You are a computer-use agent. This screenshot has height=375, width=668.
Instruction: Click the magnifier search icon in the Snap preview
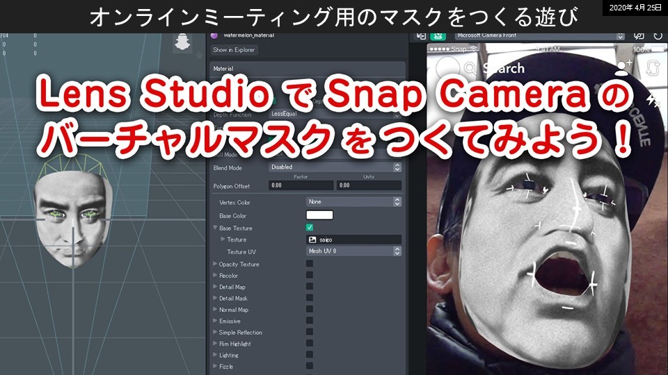tap(470, 67)
